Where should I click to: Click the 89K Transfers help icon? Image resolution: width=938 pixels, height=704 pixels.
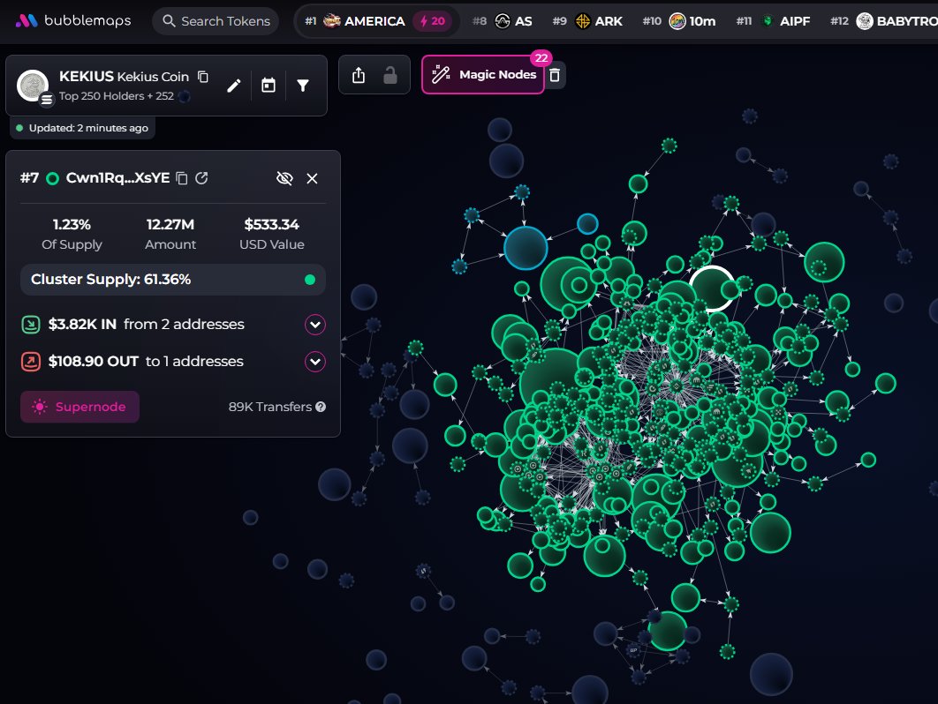(x=321, y=407)
